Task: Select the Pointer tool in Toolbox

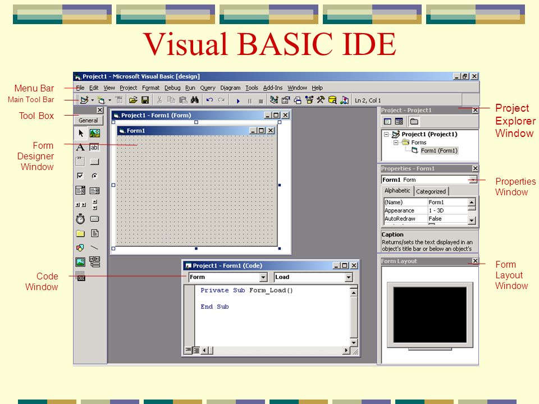Action: (81, 133)
